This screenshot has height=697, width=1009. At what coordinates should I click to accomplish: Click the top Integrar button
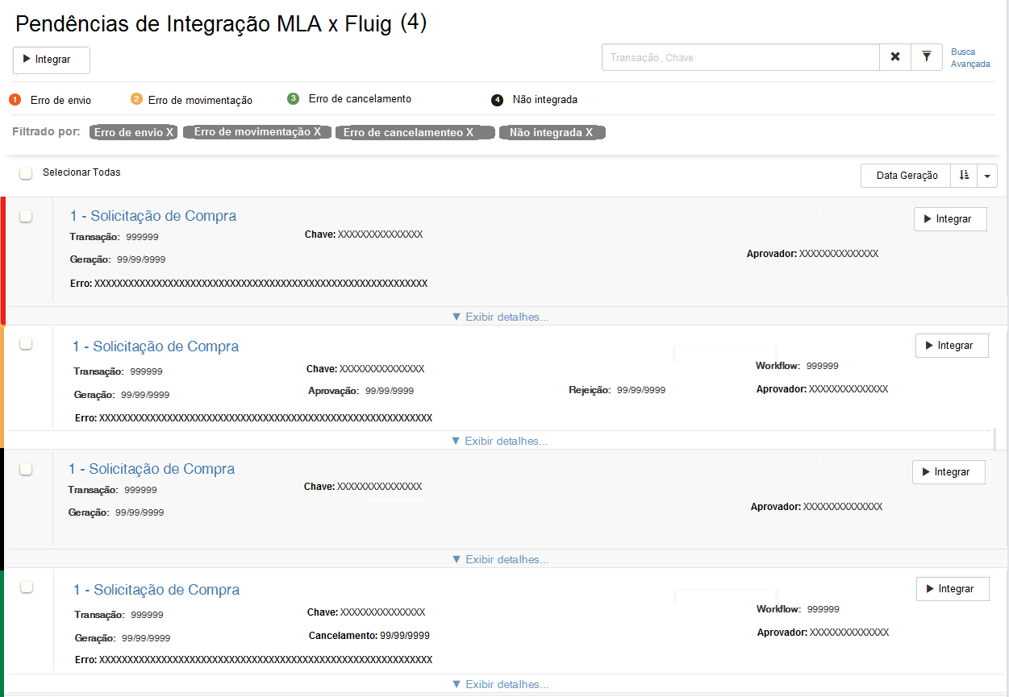coord(52,60)
